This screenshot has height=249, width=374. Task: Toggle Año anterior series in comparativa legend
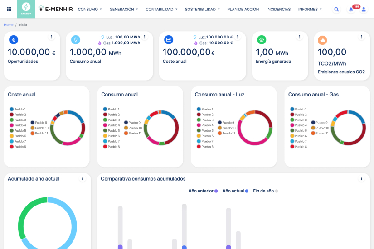(x=203, y=191)
